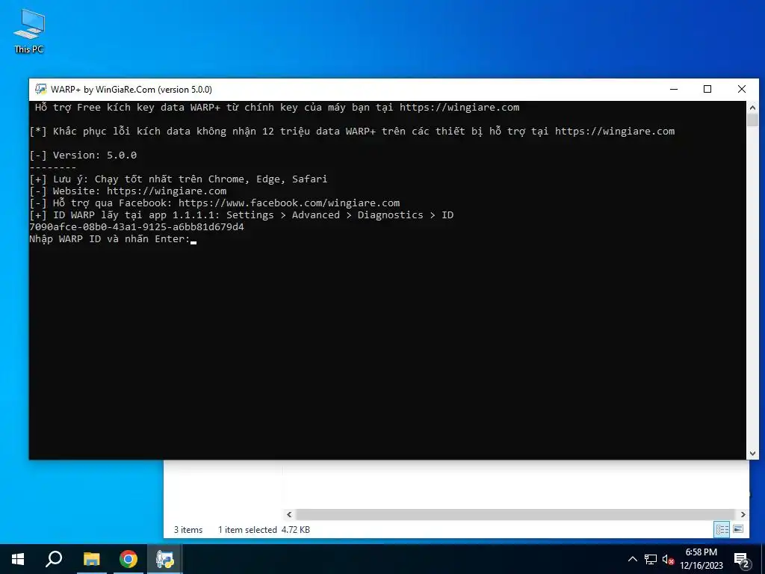Click the WARP ID string 7090afce-08b0-43a1-9125-a6bb81d679d4
This screenshot has width=765, height=574.
click(x=137, y=227)
